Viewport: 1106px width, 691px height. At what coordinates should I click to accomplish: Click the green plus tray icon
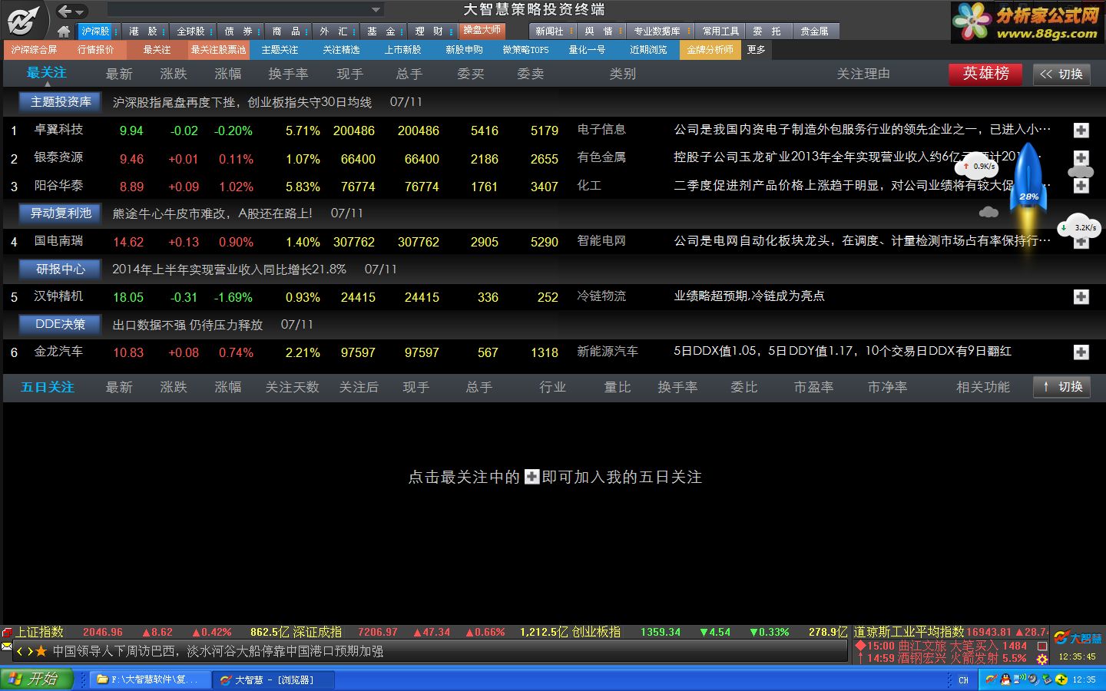pos(1061,679)
